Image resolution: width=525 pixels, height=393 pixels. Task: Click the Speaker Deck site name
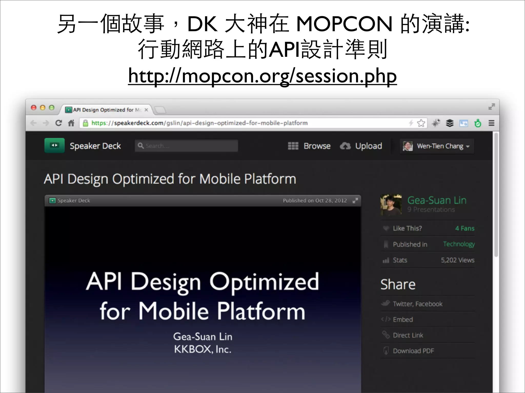pos(95,146)
